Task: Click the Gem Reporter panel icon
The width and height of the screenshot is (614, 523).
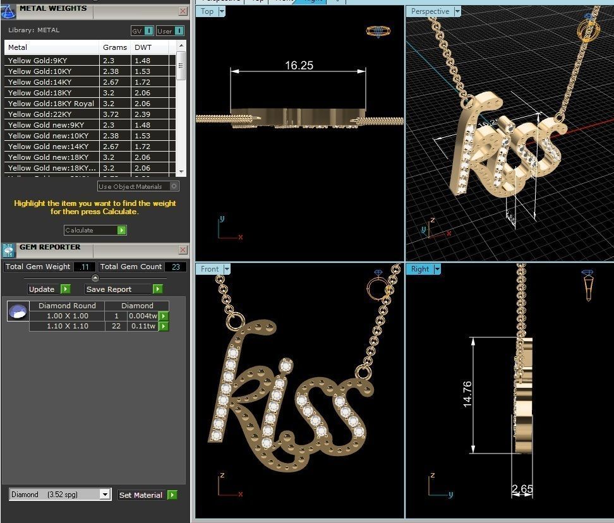Action: coord(8,251)
